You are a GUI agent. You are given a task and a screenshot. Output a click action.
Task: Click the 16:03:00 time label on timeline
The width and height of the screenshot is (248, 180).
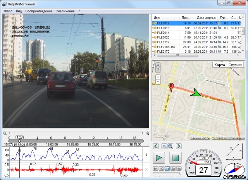click(x=52, y=144)
